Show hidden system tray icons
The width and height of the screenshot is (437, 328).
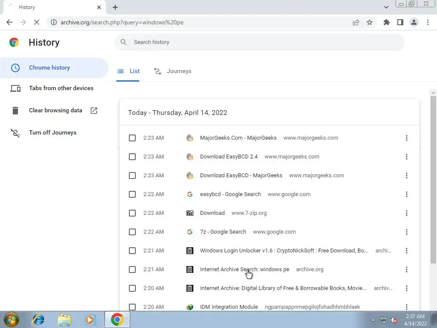(x=373, y=320)
